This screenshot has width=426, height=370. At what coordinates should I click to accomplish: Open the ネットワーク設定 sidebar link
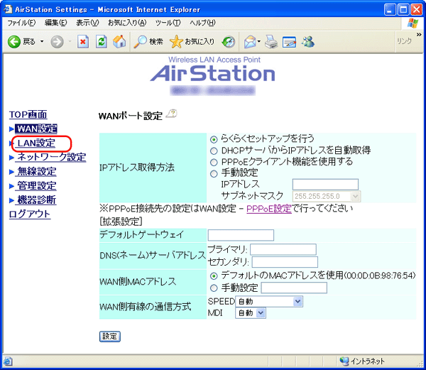click(52, 157)
